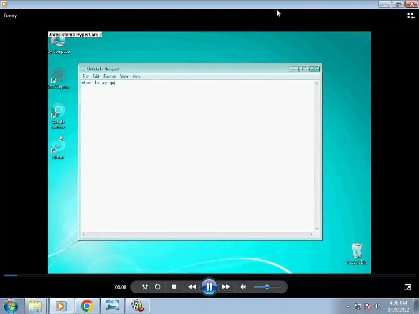The image size is (419, 314).
Task: Click the video display area showing Notepad
Action: coord(209,153)
